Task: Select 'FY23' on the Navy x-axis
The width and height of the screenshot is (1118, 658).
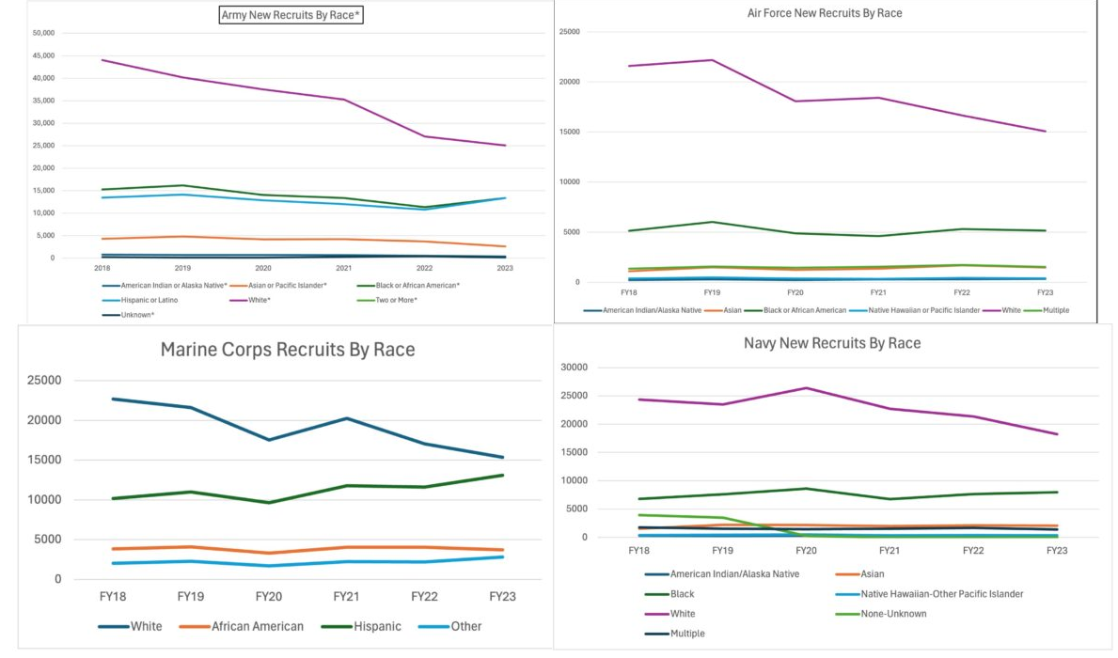Action: [1057, 550]
